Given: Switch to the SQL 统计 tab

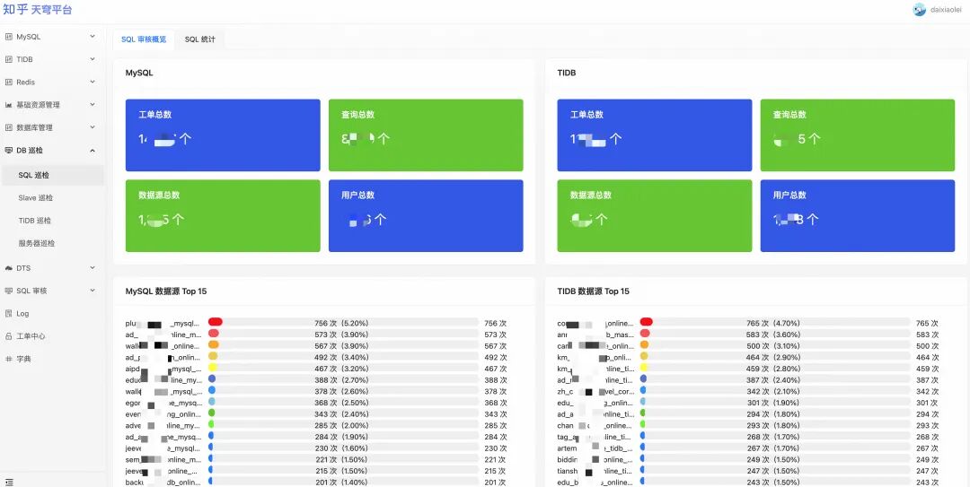Looking at the screenshot, I should click(x=199, y=39).
